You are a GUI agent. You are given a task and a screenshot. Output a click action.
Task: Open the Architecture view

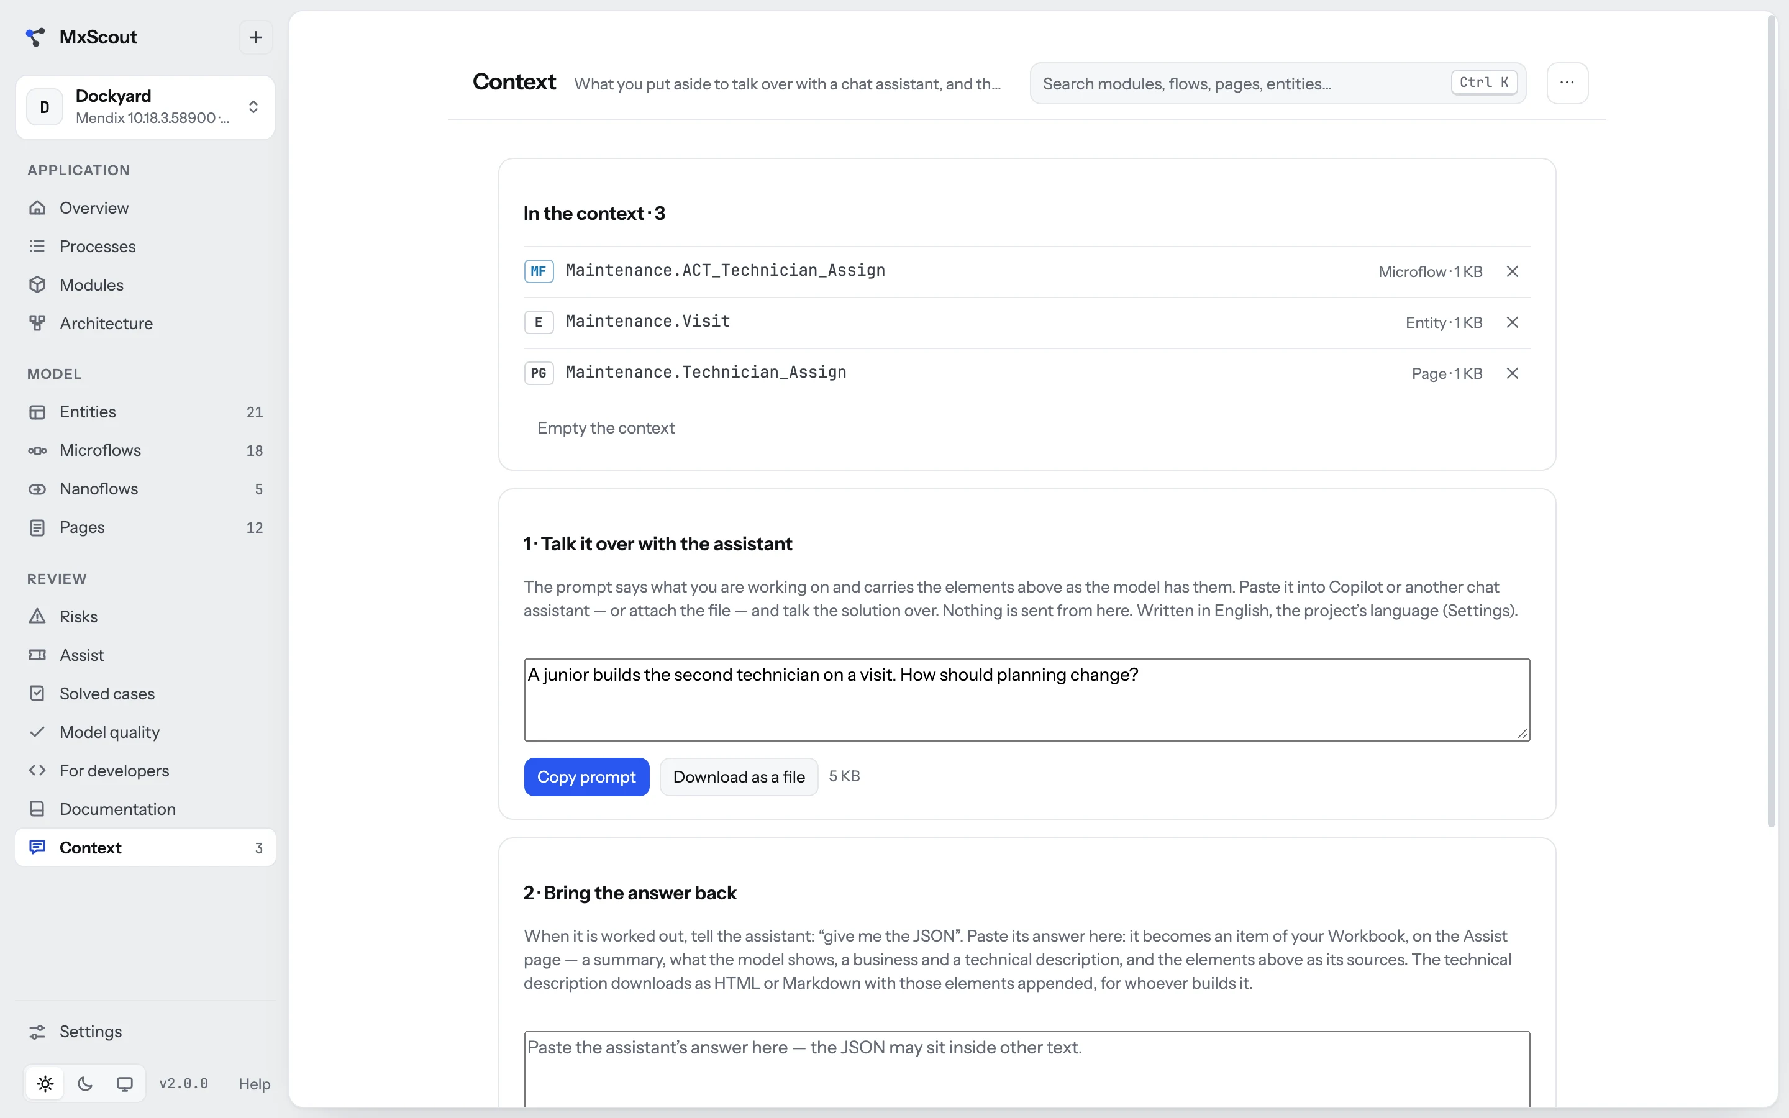145,323
